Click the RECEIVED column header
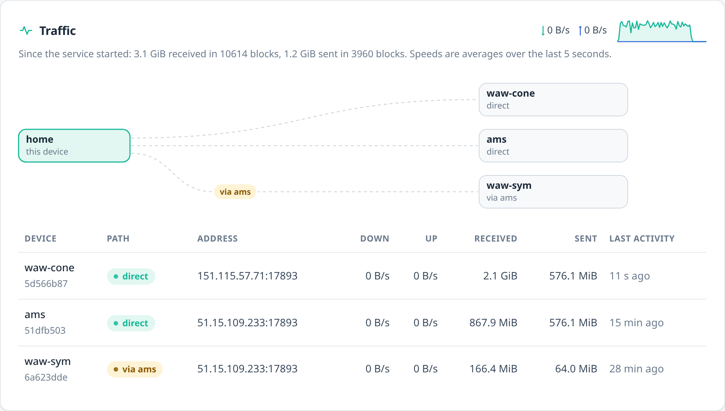This screenshot has height=411, width=725. (496, 239)
